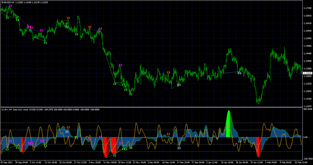The width and height of the screenshot is (313, 165).
Task: Click the 25 Nov 20:00 time label
Action: (139, 162)
